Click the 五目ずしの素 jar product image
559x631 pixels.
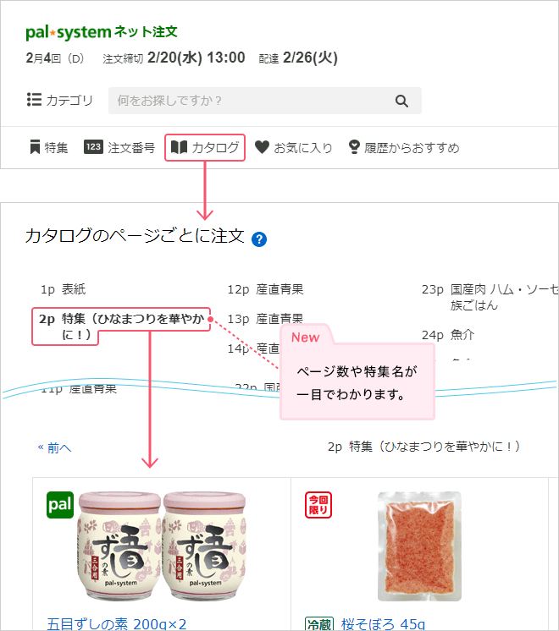[162, 546]
